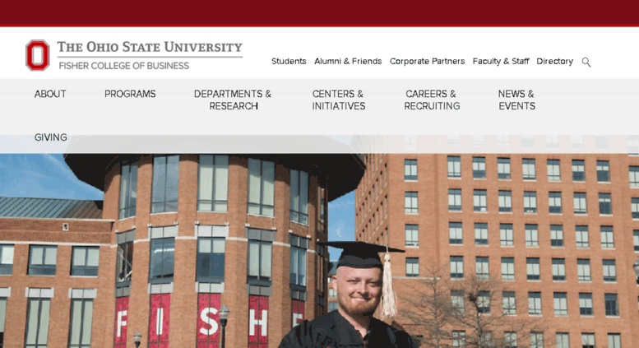
Task: Click the graduation cap tassel in photo
Action: (388, 285)
